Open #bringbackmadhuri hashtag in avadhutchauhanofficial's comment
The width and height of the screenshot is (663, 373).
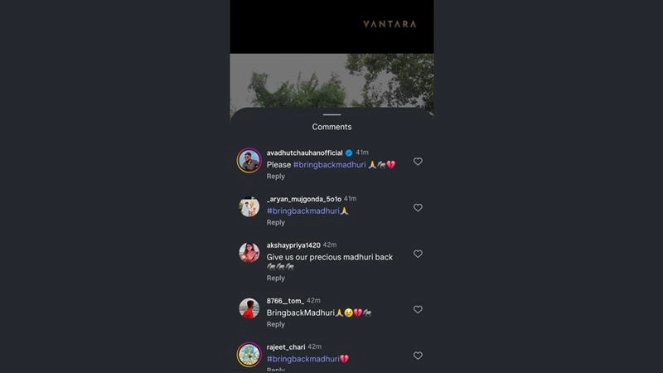pos(329,164)
